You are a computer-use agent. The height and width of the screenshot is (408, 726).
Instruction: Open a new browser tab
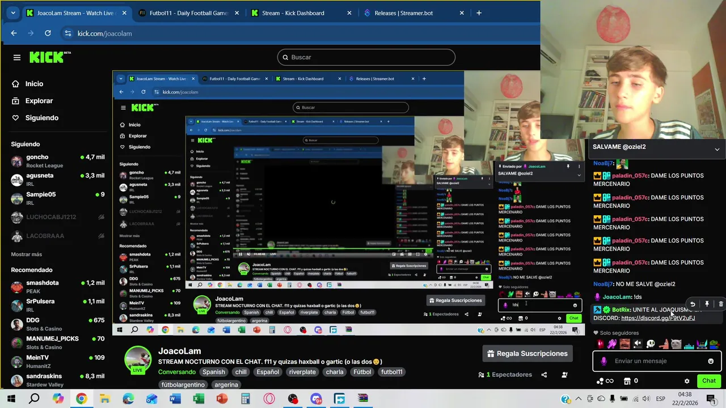tap(479, 13)
